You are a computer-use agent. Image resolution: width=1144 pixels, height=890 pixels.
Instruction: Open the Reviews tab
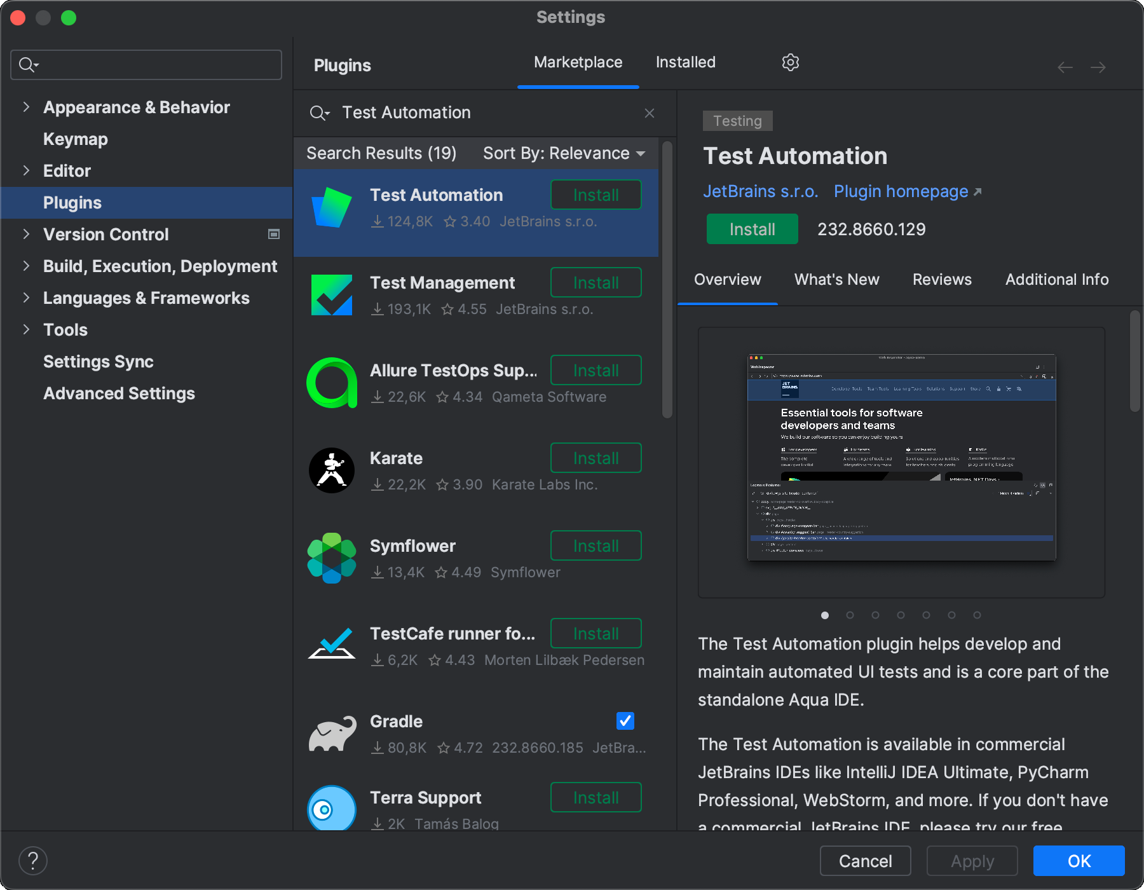[941, 279]
